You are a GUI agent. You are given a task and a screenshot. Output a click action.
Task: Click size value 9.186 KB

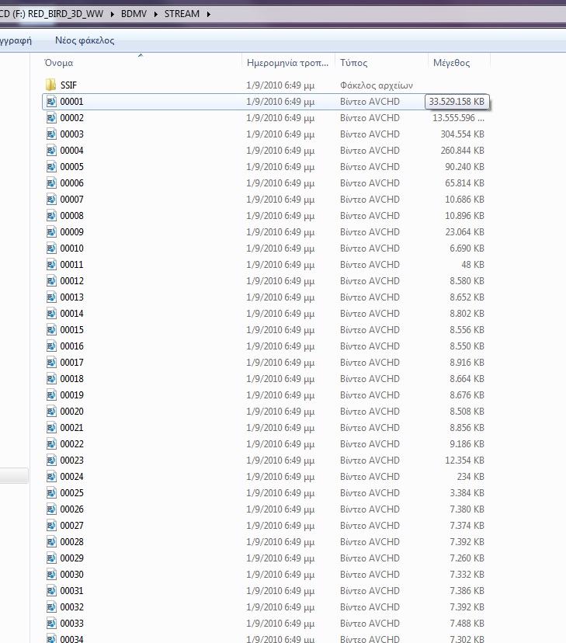(x=467, y=443)
